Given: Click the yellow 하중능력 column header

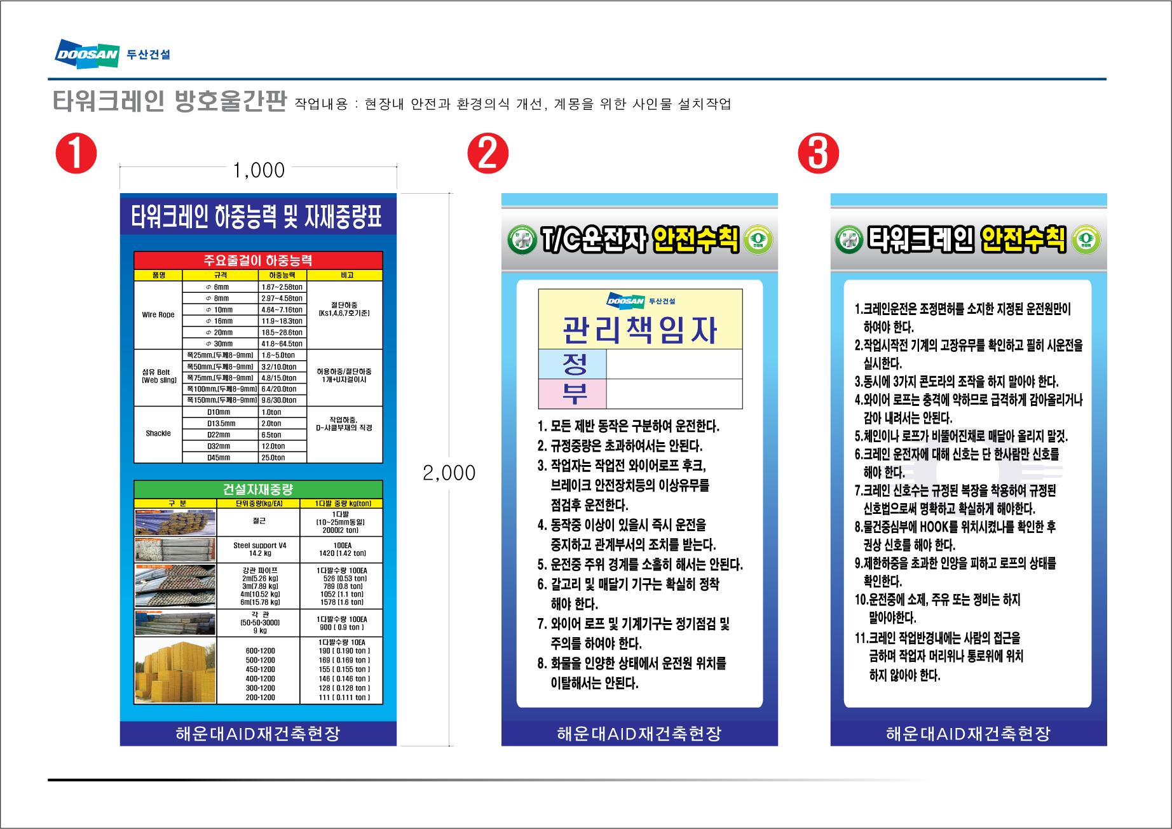Looking at the screenshot, I should pos(283,275).
